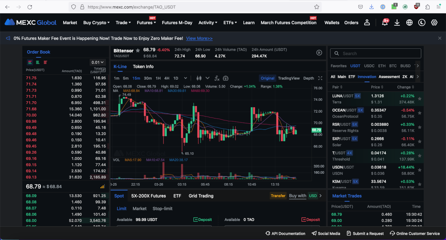446x240 pixels.
Task: Show more quote currency tabs arrow
Action: pos(418,66)
